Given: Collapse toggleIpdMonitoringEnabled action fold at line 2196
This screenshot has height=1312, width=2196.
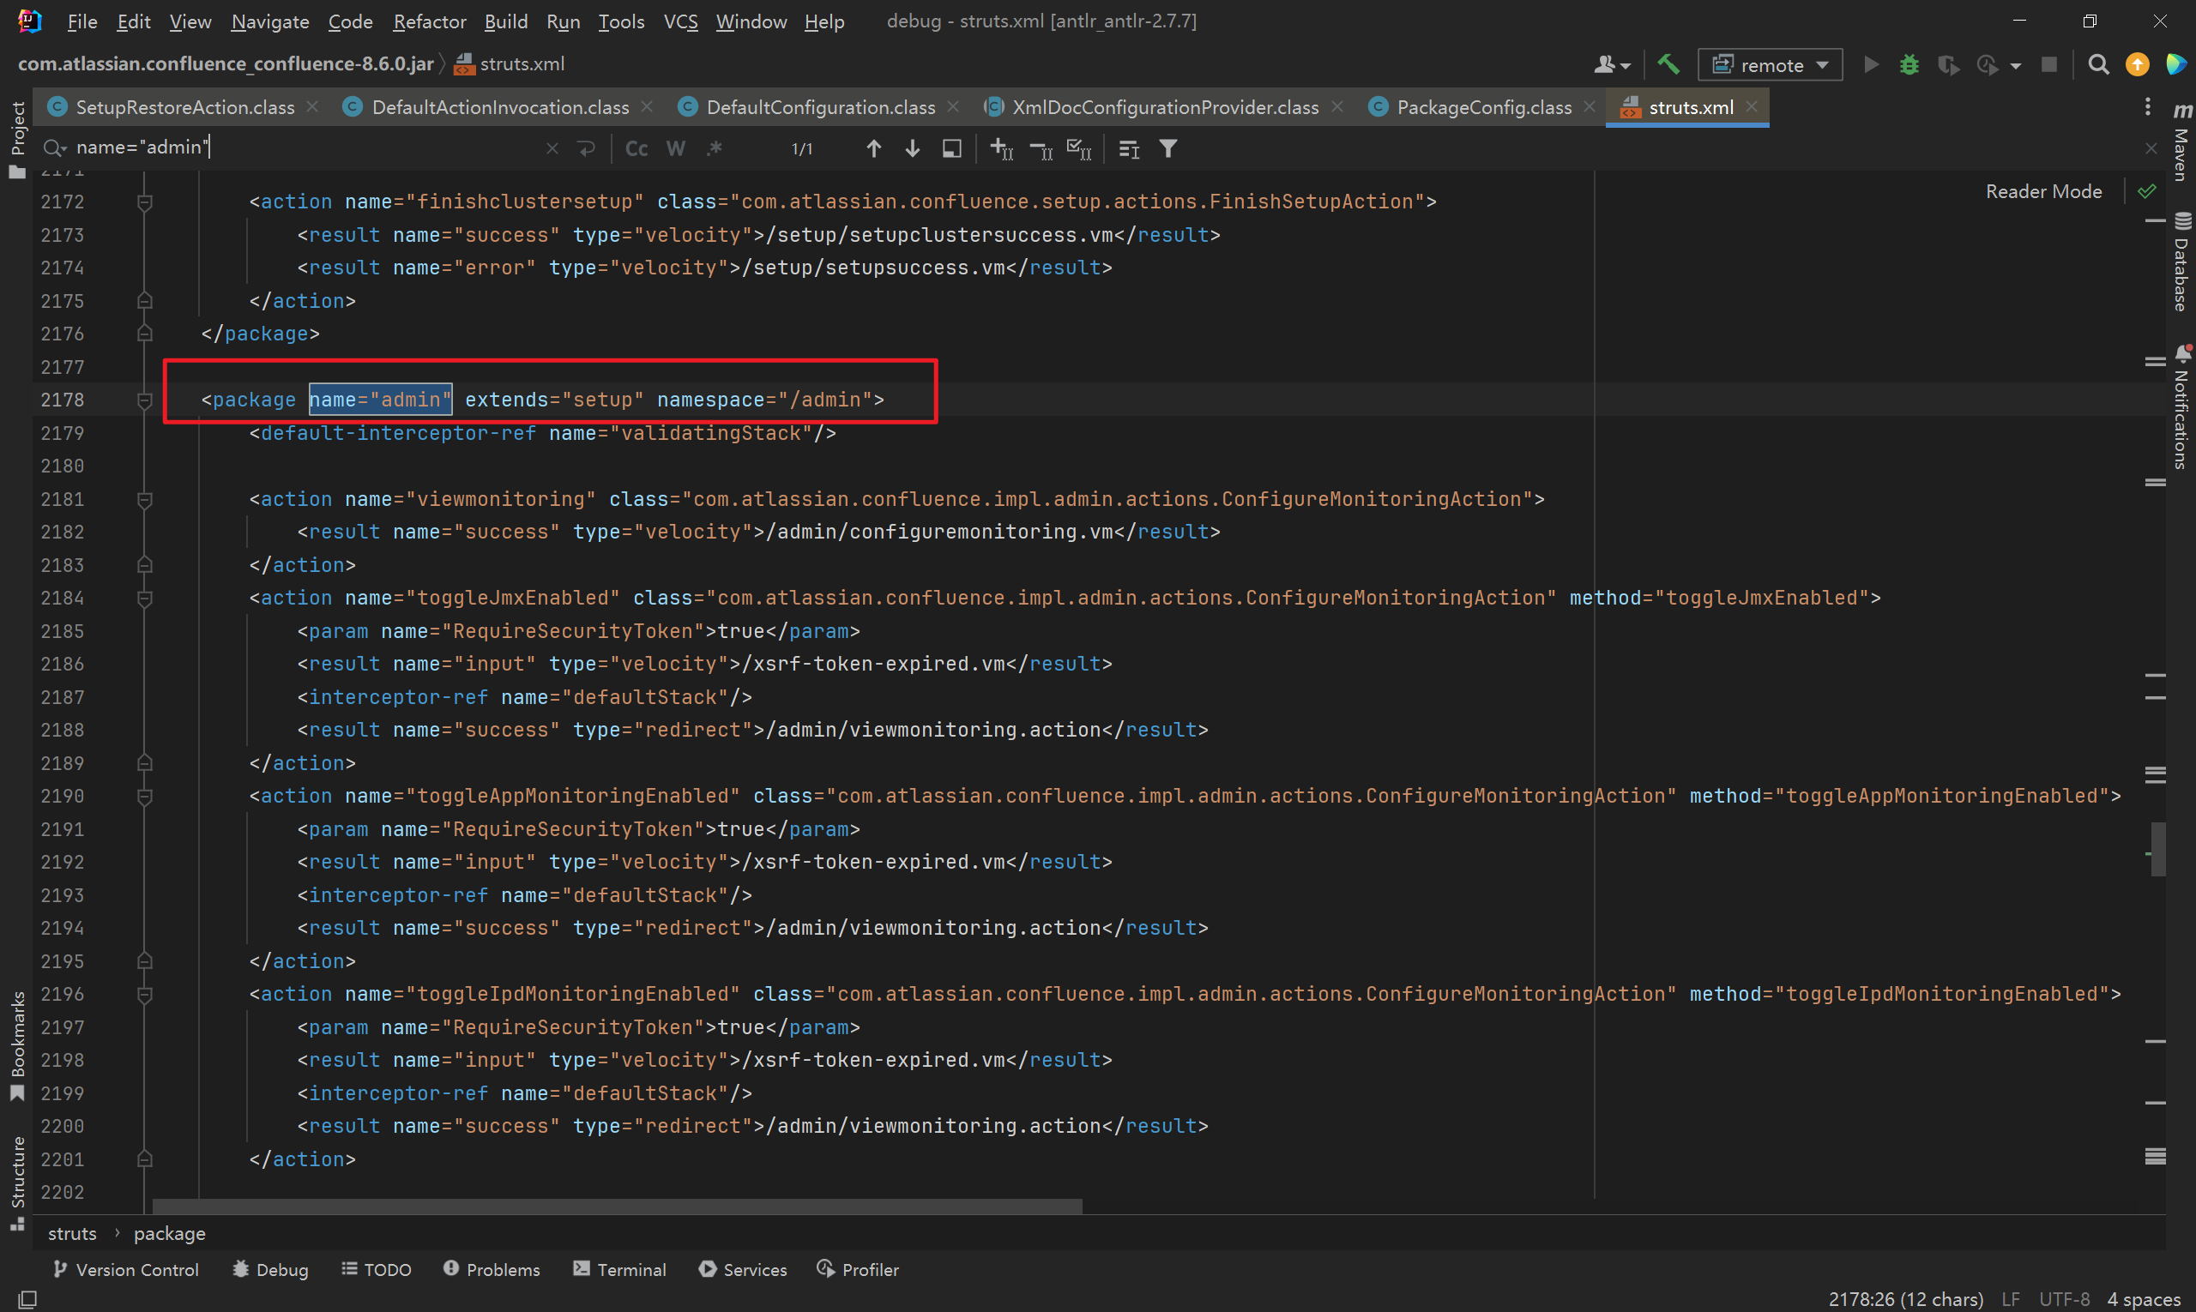Looking at the screenshot, I should 145,995.
